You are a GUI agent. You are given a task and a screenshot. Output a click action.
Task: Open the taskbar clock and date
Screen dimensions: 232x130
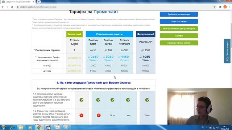225,127
